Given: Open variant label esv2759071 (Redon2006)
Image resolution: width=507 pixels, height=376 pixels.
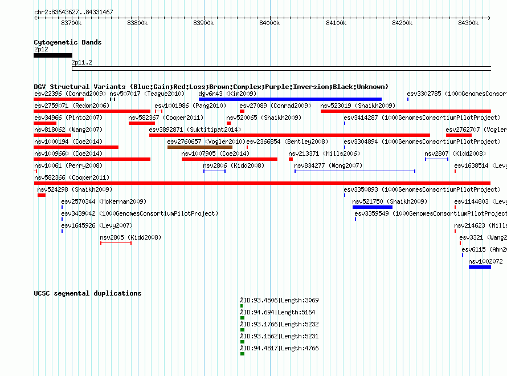Looking at the screenshot, I should [72, 106].
